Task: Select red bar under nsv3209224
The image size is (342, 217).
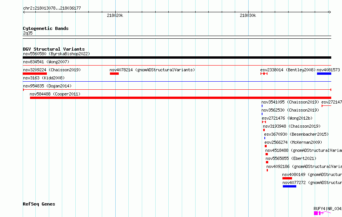Action: [x=35, y=74]
